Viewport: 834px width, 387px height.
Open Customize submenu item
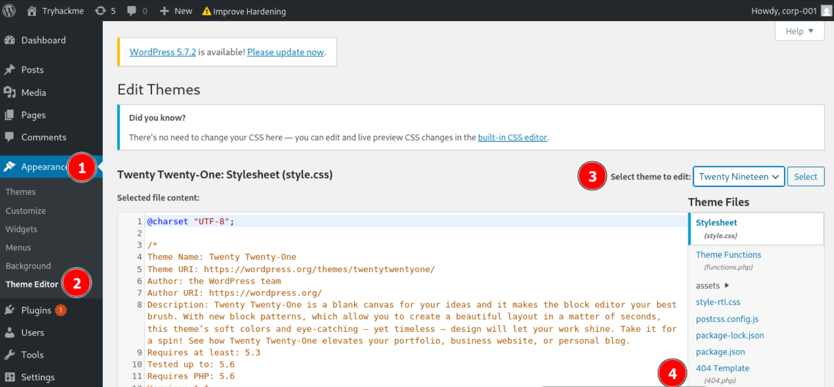(x=25, y=211)
